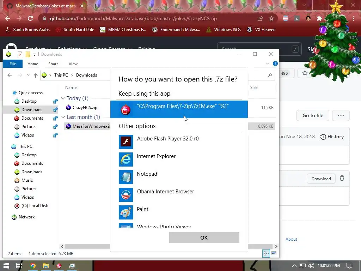
Task: Click the clock showing 10:01:06 PM
Action: [329, 266]
